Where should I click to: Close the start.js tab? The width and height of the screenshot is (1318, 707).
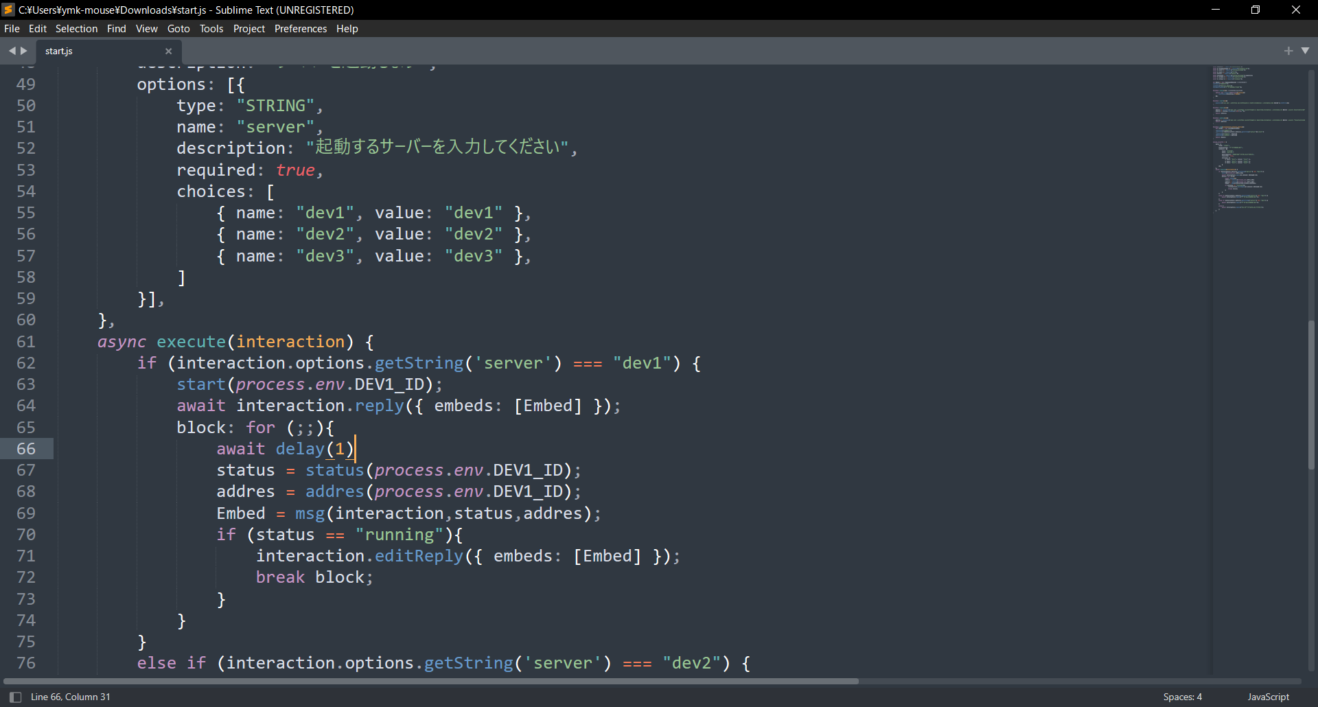[x=168, y=51]
